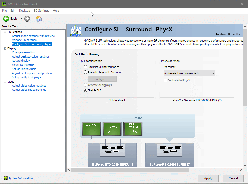The height and width of the screenshot is (184, 248).
Task: Open the PhysX Processor dropdown
Action: (189, 73)
